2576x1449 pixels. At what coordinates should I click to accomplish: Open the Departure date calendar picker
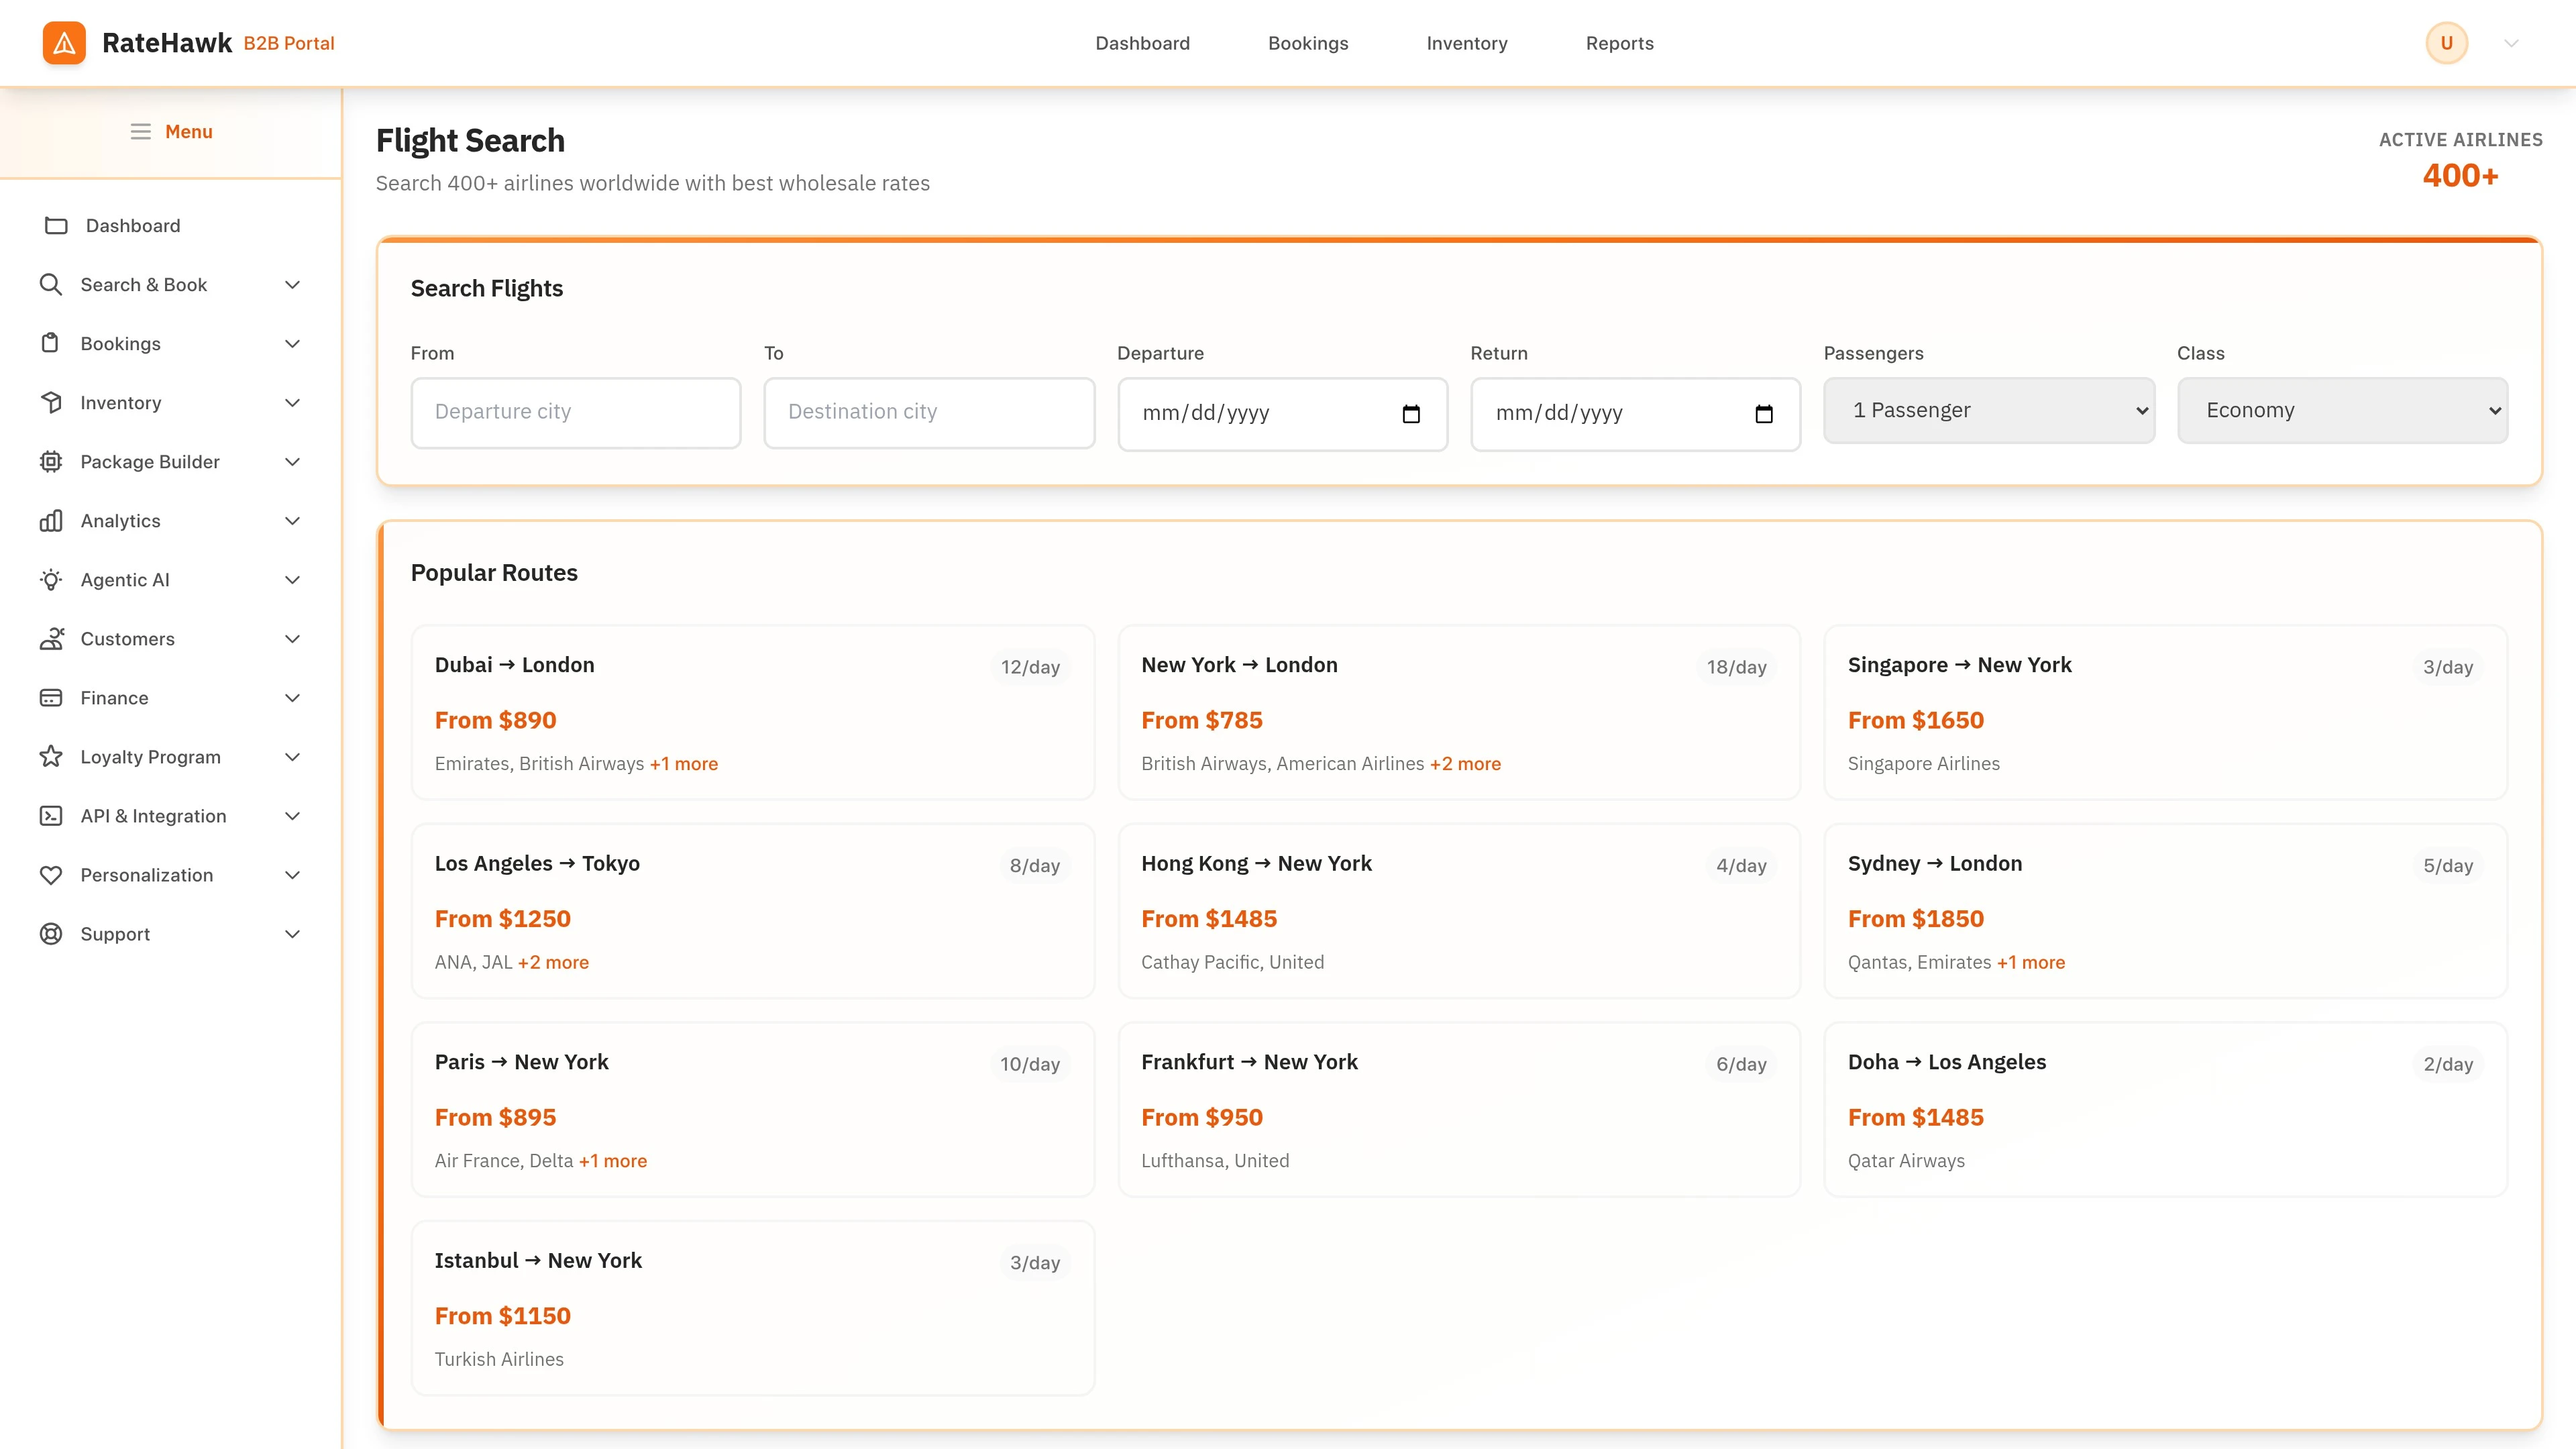pos(1411,413)
